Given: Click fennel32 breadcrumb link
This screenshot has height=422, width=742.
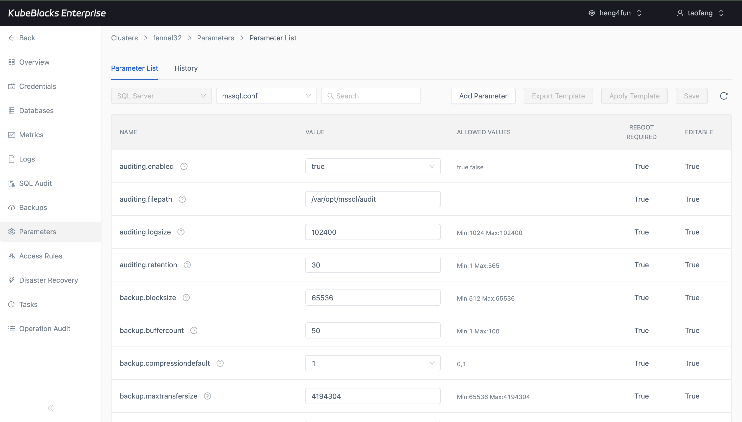Looking at the screenshot, I should tap(167, 38).
